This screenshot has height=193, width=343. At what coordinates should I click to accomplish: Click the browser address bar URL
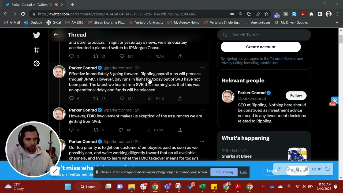point(117,14)
